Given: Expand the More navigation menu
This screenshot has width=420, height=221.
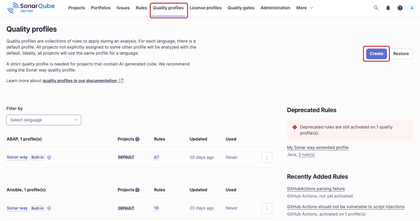Looking at the screenshot, I should [304, 8].
